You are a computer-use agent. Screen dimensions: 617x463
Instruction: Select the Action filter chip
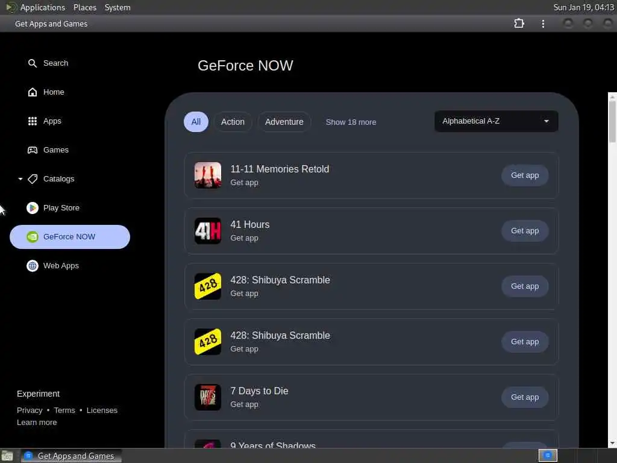pyautogui.click(x=233, y=122)
